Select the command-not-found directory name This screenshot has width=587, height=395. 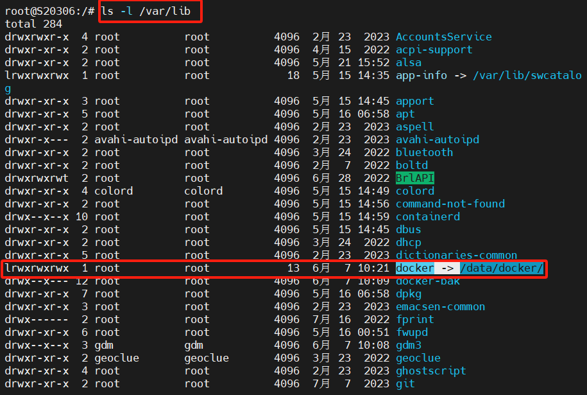450,204
